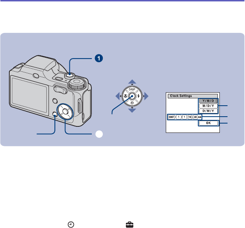Click the camera LCD screen in the illustration
This screenshot has height=228, width=245.
click(29, 94)
